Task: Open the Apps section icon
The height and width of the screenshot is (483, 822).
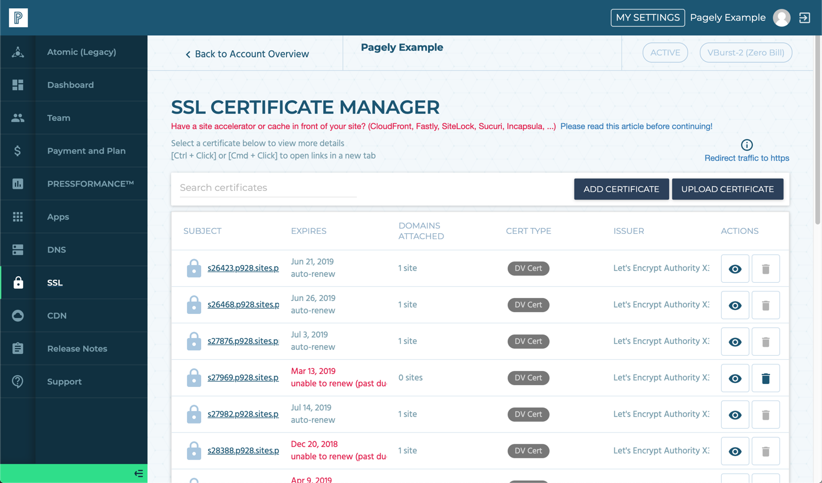Action: 18,216
